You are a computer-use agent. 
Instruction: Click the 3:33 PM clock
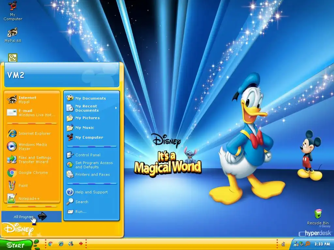[x=322, y=244]
